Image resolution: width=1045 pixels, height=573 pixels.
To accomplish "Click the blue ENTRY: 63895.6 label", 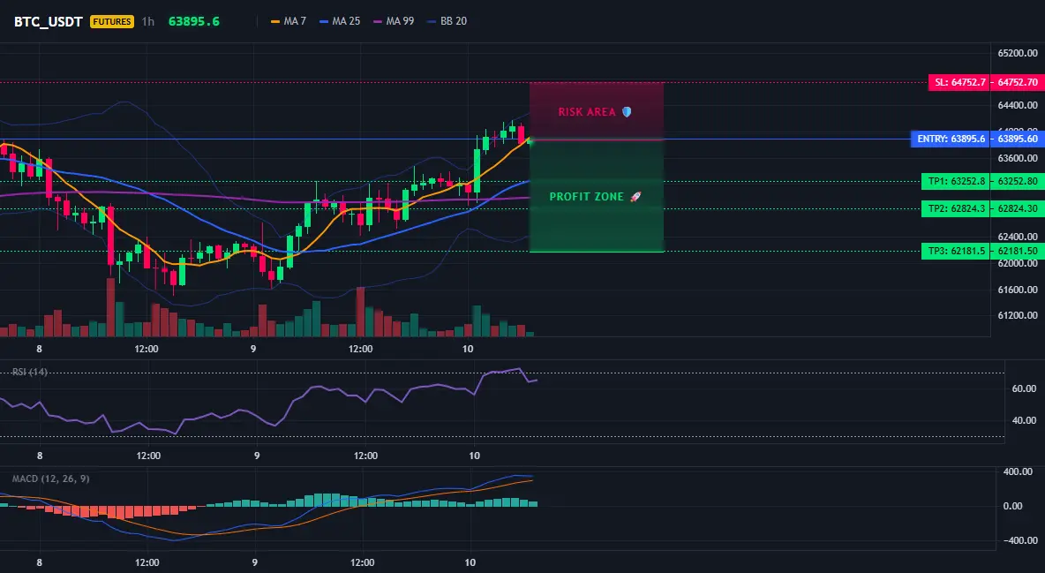I will click(951, 139).
